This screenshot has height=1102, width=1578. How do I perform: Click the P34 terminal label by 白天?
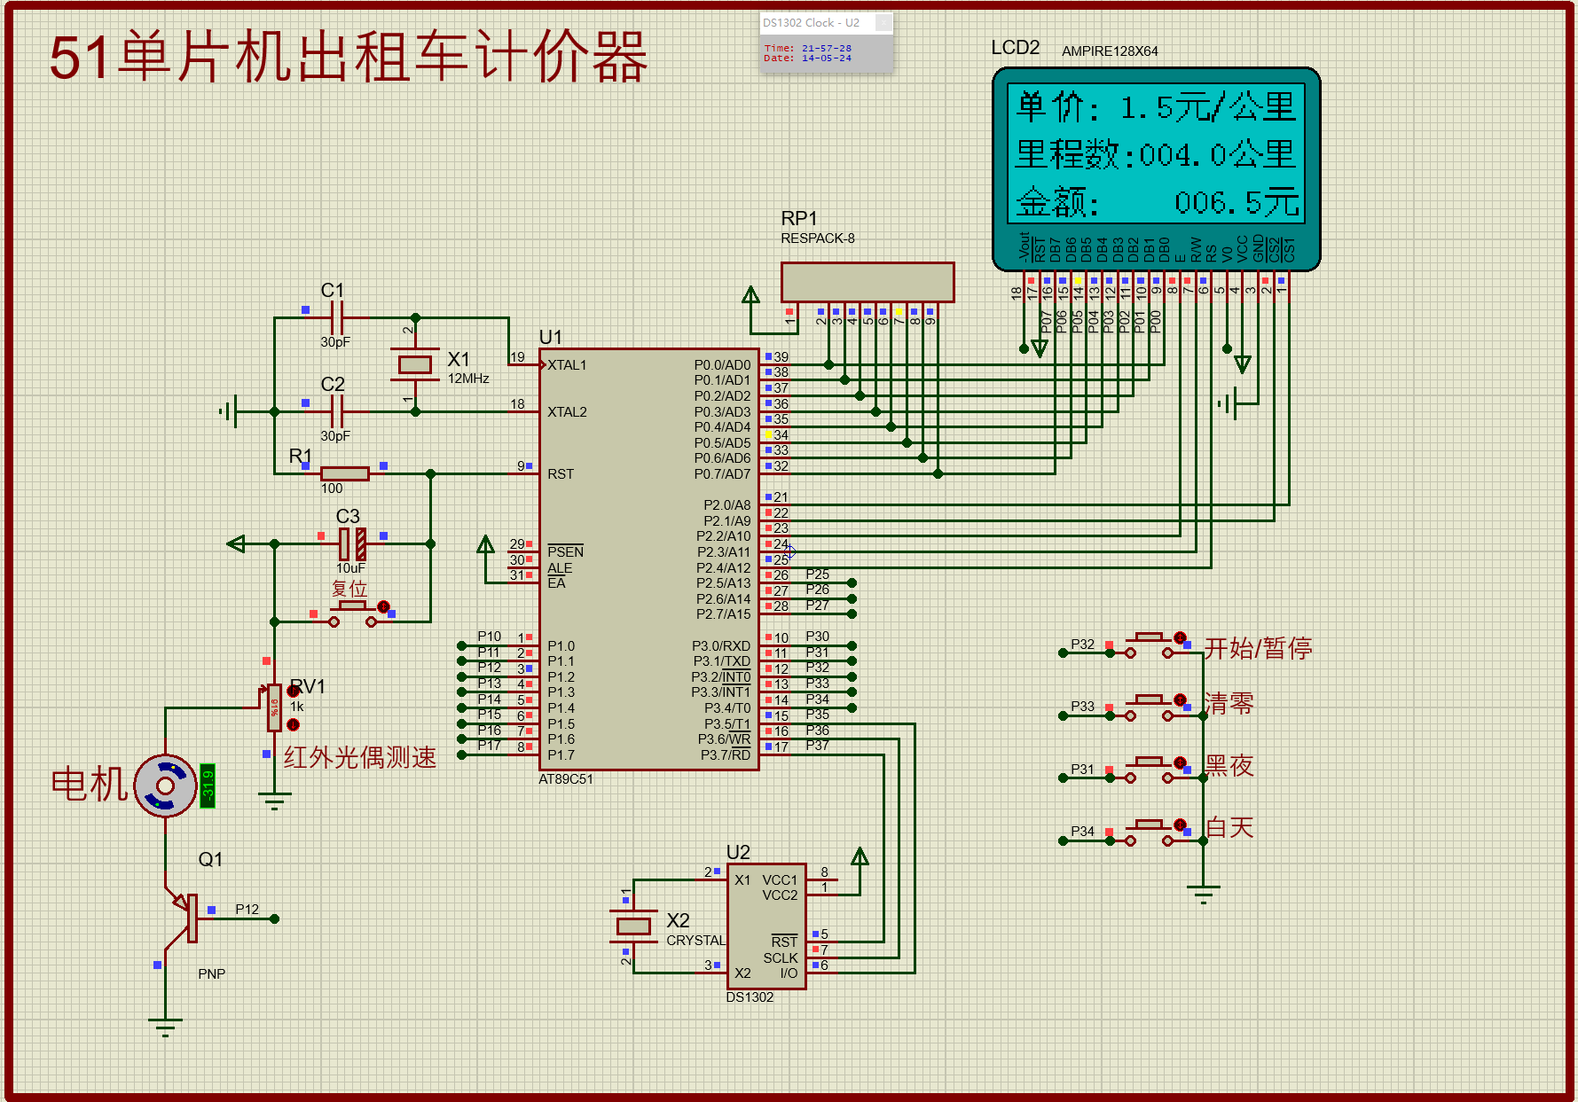pyautogui.click(x=1083, y=831)
